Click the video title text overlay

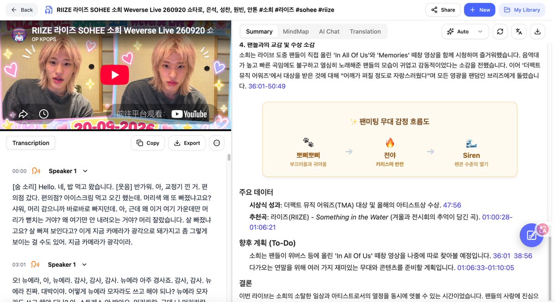pos(123,31)
